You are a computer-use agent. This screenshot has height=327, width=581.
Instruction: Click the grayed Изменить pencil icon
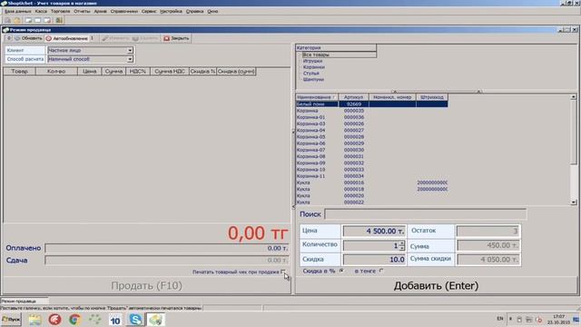coord(105,38)
